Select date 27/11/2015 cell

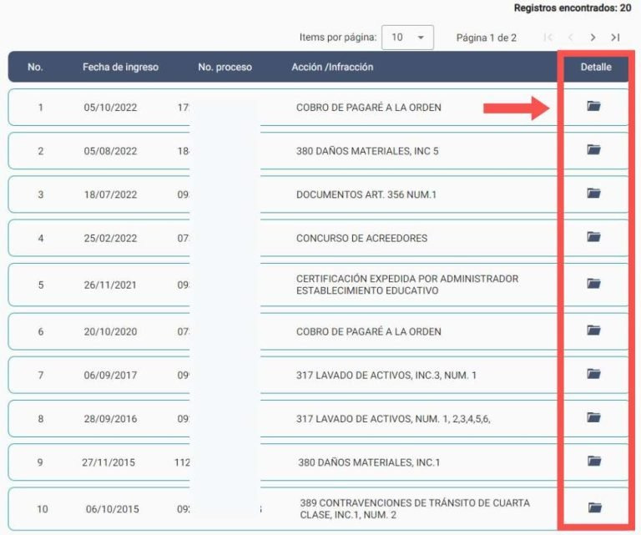(109, 462)
